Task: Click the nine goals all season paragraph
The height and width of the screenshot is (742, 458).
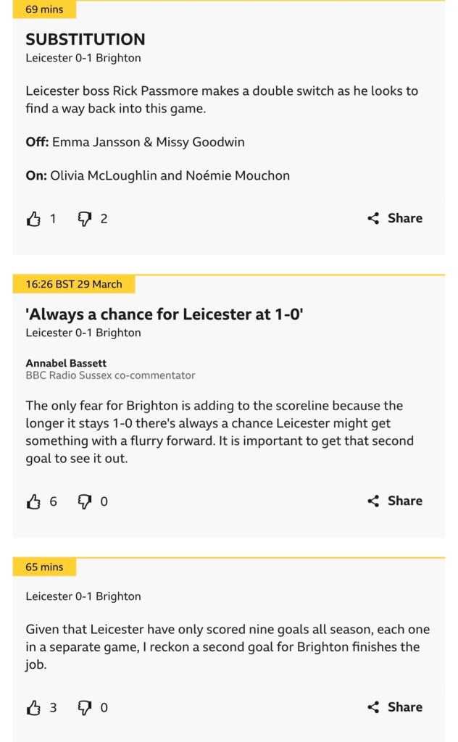Action: [x=228, y=646]
